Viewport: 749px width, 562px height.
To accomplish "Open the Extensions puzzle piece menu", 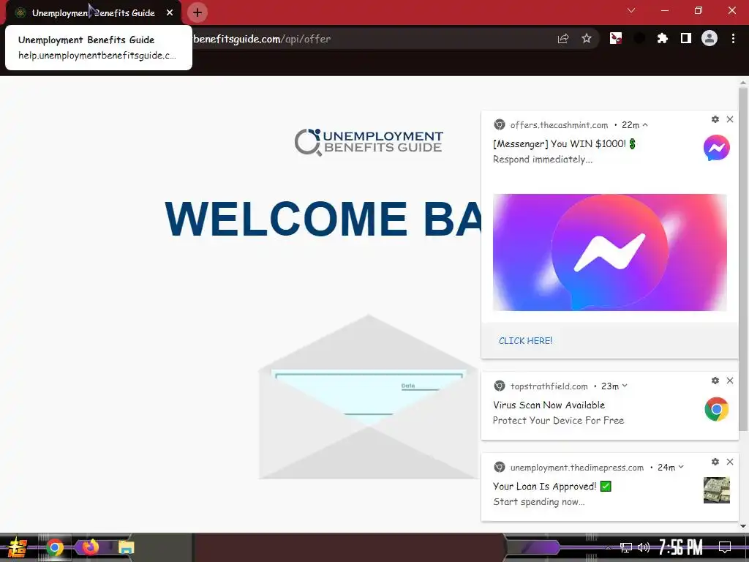I will click(x=663, y=39).
